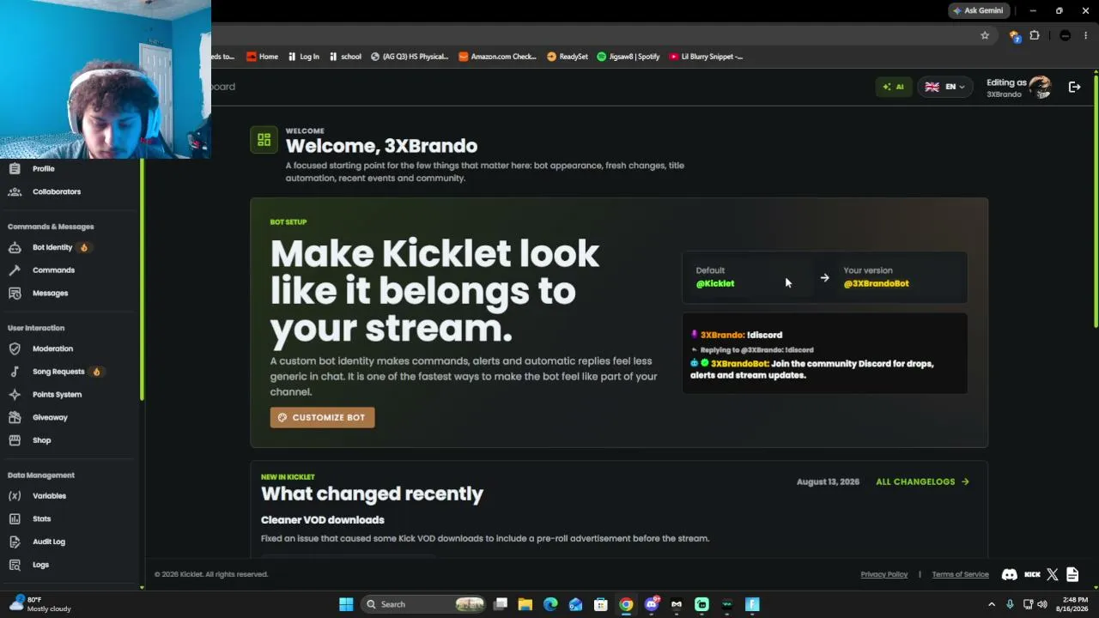Open the Terms of Service link

click(x=960, y=574)
